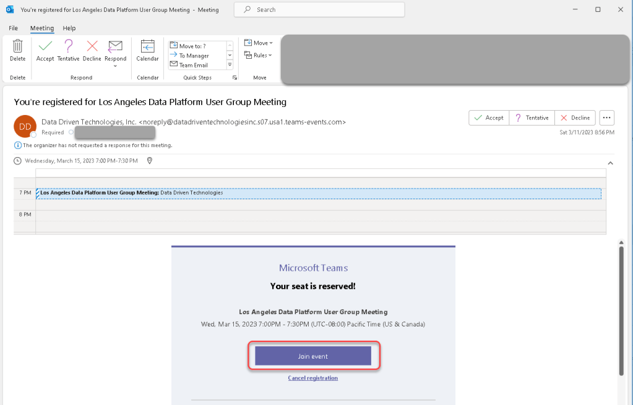Collapse the calendar preview with chevron
Screen dimensions: 633x405
(610, 163)
